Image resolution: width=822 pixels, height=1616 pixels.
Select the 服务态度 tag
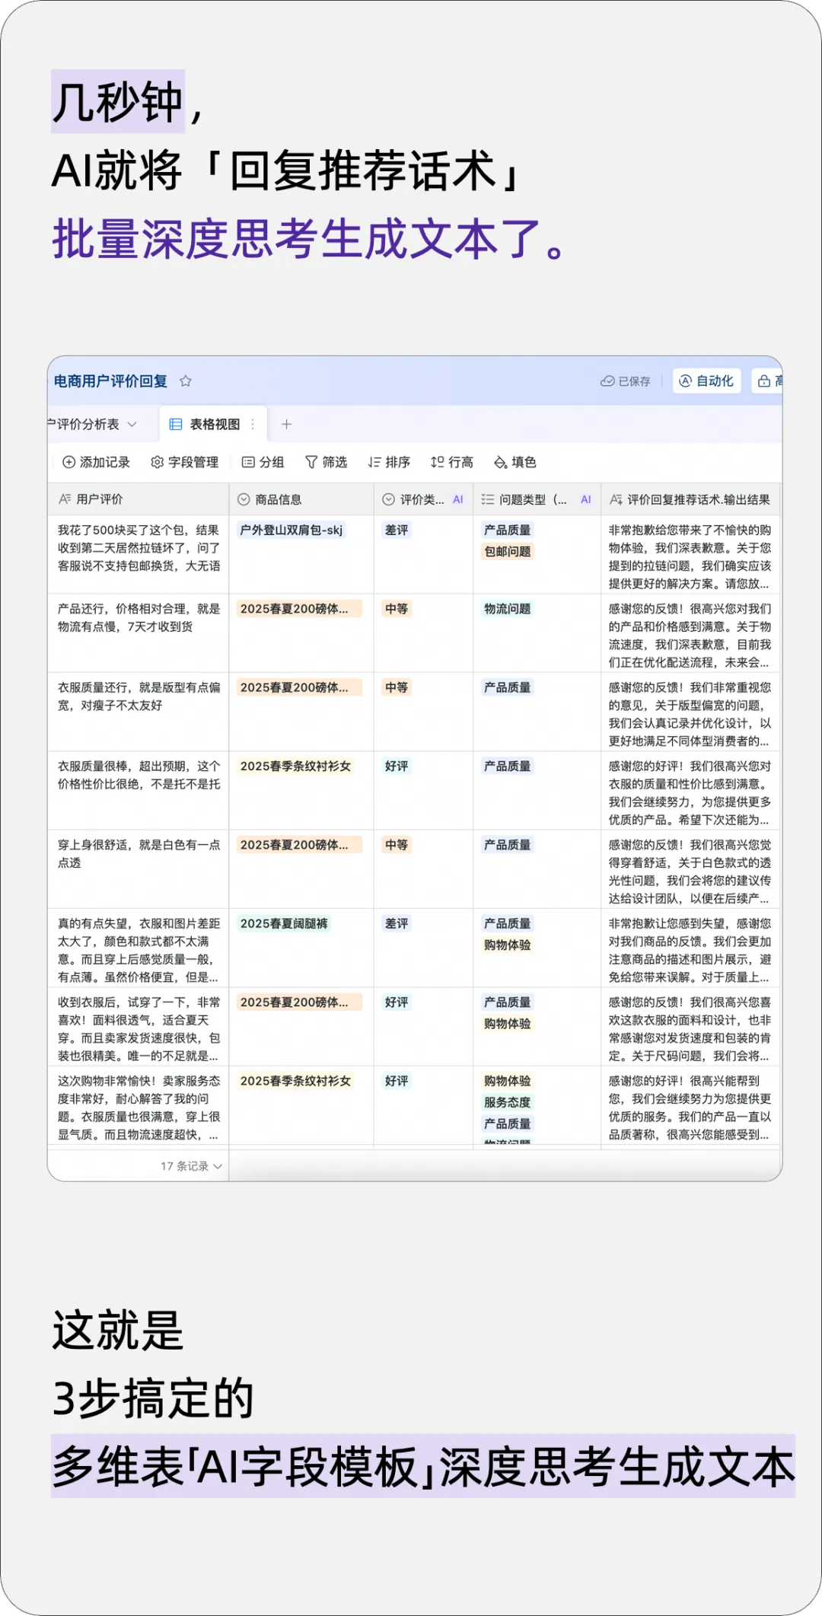[508, 1102]
